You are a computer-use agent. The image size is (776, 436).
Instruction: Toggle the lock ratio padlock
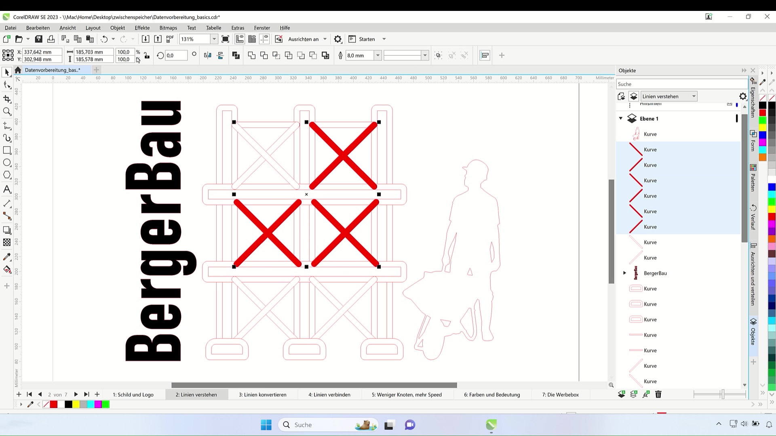147,56
